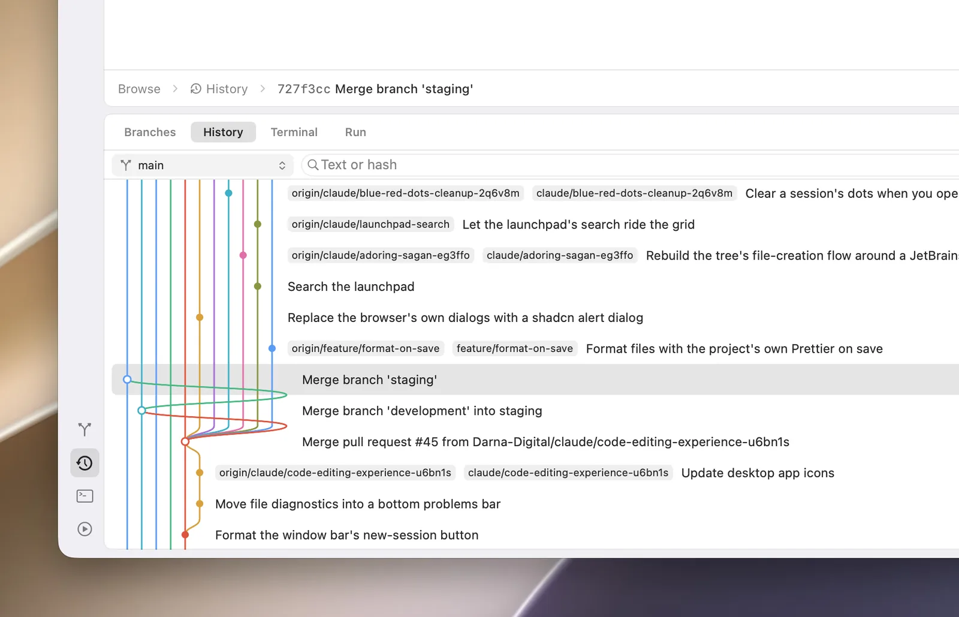The image size is (959, 617).
Task: Go to Browse in the breadcrumb
Action: pos(139,89)
